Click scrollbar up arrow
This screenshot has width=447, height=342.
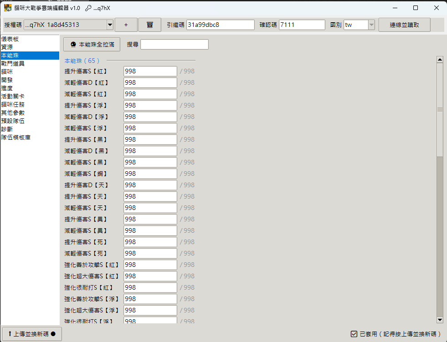pyautogui.click(x=440, y=60)
